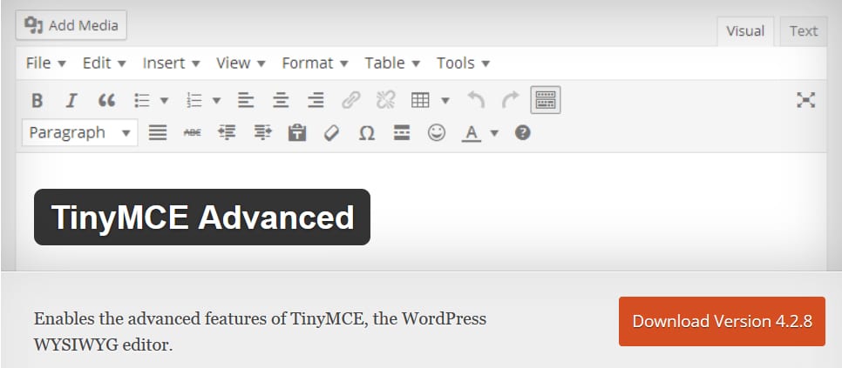Click the TinyMCE Advanced title badge
The height and width of the screenshot is (368, 842).
coord(202,217)
